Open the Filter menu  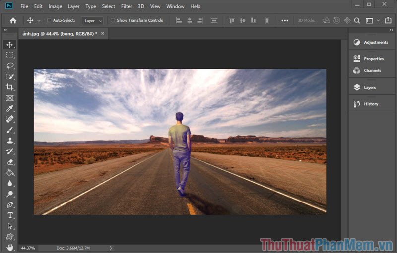click(127, 6)
